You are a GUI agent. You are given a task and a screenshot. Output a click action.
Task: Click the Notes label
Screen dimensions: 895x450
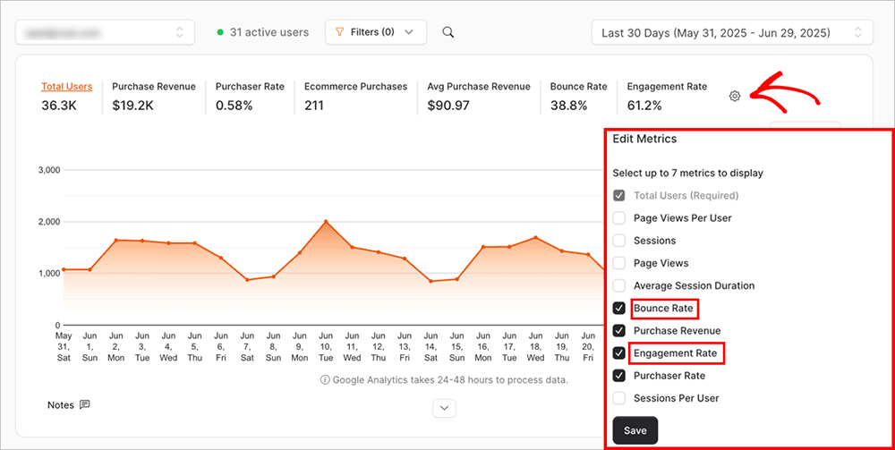(x=61, y=405)
